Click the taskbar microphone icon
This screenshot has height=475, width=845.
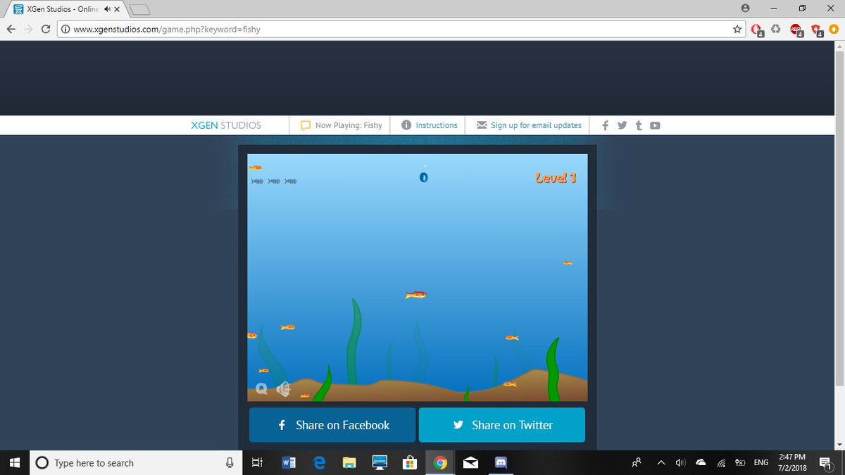tap(230, 462)
